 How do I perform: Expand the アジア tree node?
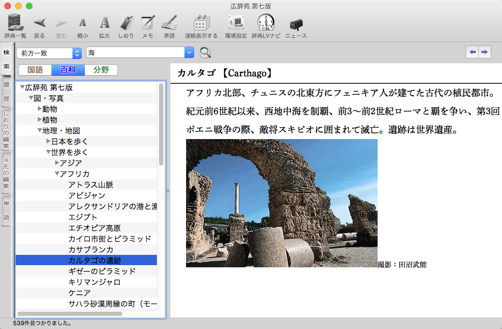point(57,163)
